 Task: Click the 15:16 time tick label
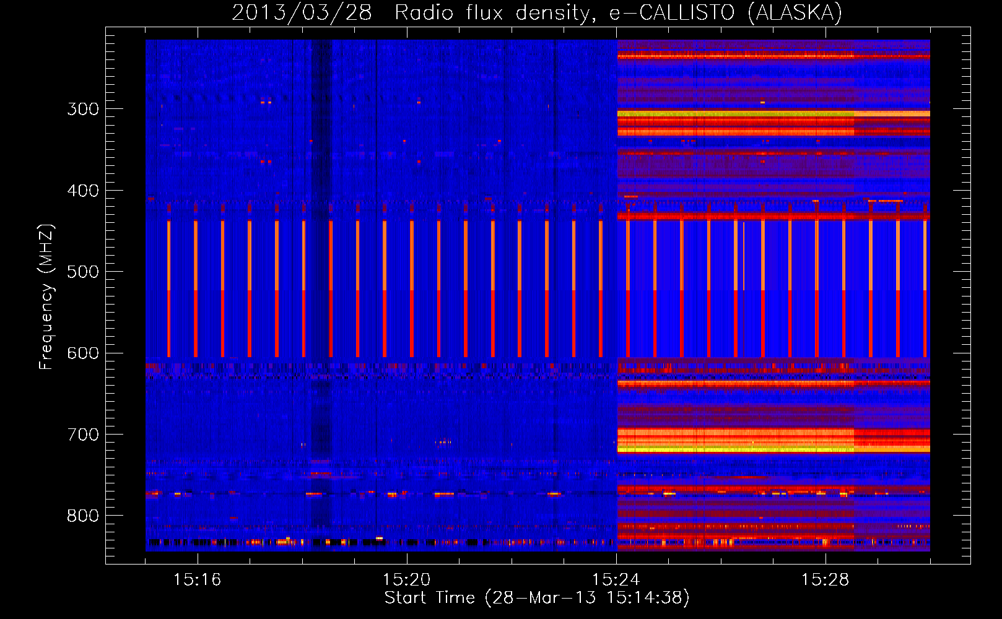pyautogui.click(x=197, y=580)
